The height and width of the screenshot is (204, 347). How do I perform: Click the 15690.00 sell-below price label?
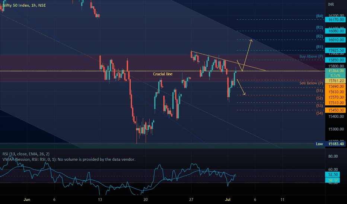[335, 86]
